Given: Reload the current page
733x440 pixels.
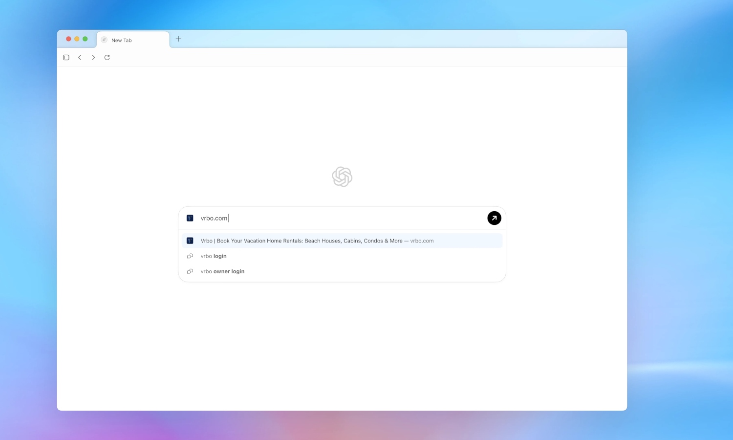Looking at the screenshot, I should (x=107, y=58).
